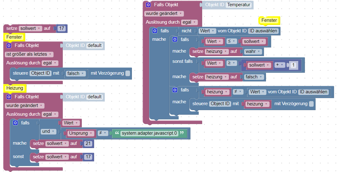Open heizung dropdown in setze heizung auf falsch

click(217, 77)
